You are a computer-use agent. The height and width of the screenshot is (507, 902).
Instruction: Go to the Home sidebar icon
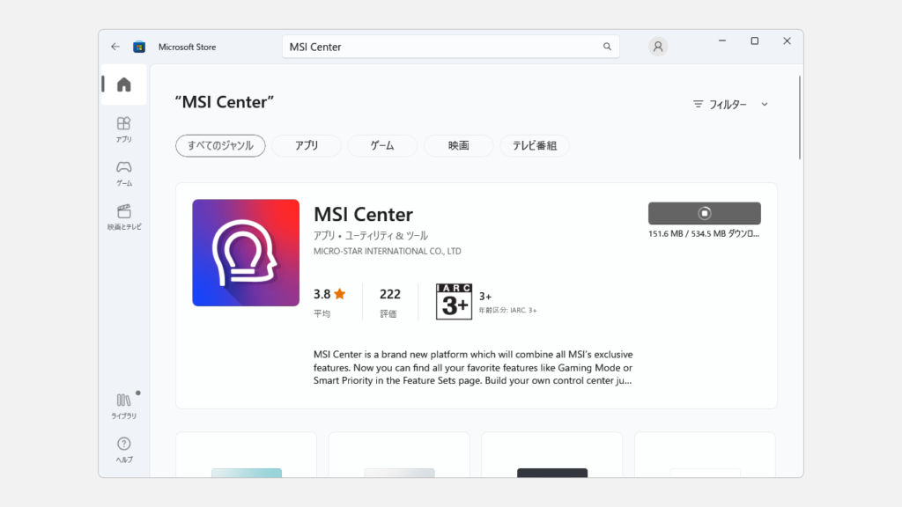pyautogui.click(x=123, y=84)
